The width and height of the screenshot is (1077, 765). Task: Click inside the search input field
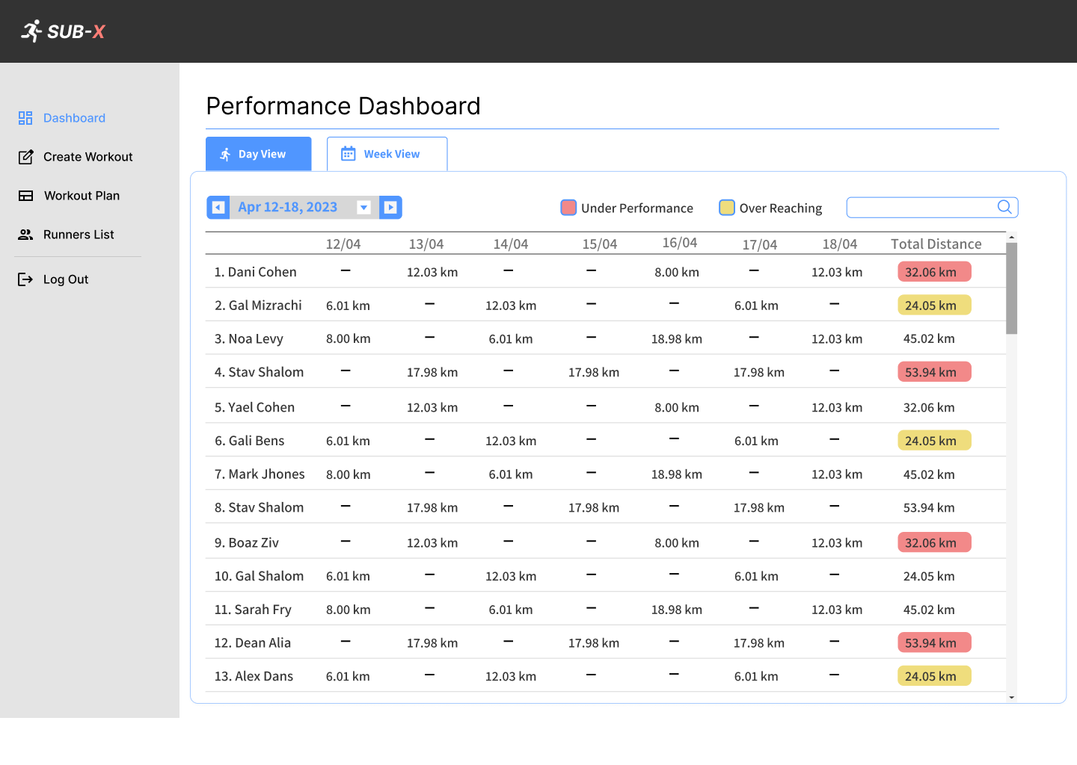point(920,207)
